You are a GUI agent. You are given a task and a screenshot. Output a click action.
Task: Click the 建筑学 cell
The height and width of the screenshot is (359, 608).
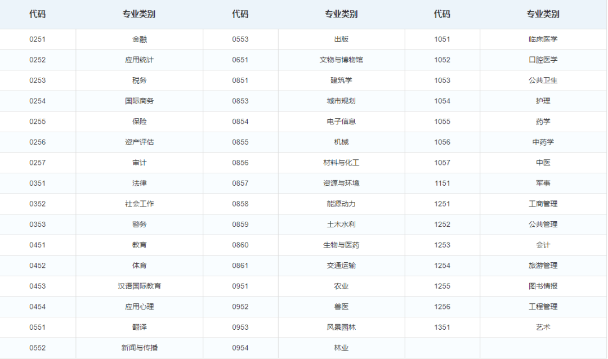[x=341, y=80]
